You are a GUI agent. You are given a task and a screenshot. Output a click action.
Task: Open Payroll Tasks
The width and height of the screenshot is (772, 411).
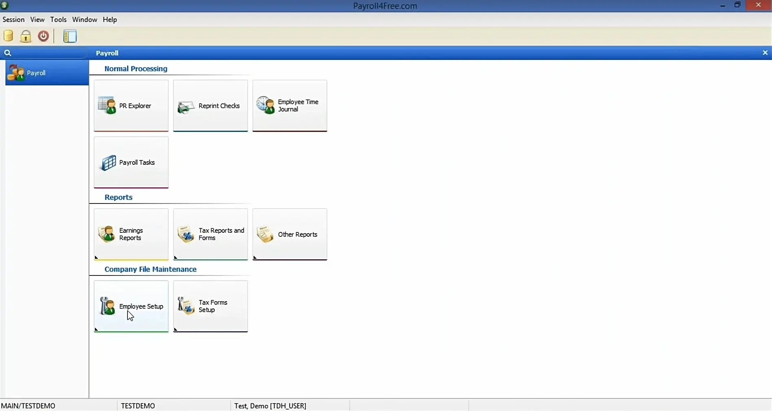pos(131,162)
